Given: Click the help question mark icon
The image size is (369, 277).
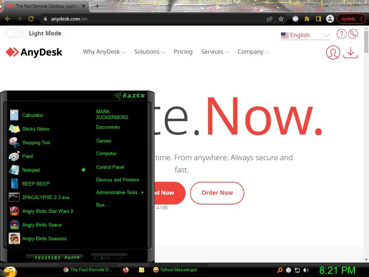Looking at the screenshot, I should point(341,34).
